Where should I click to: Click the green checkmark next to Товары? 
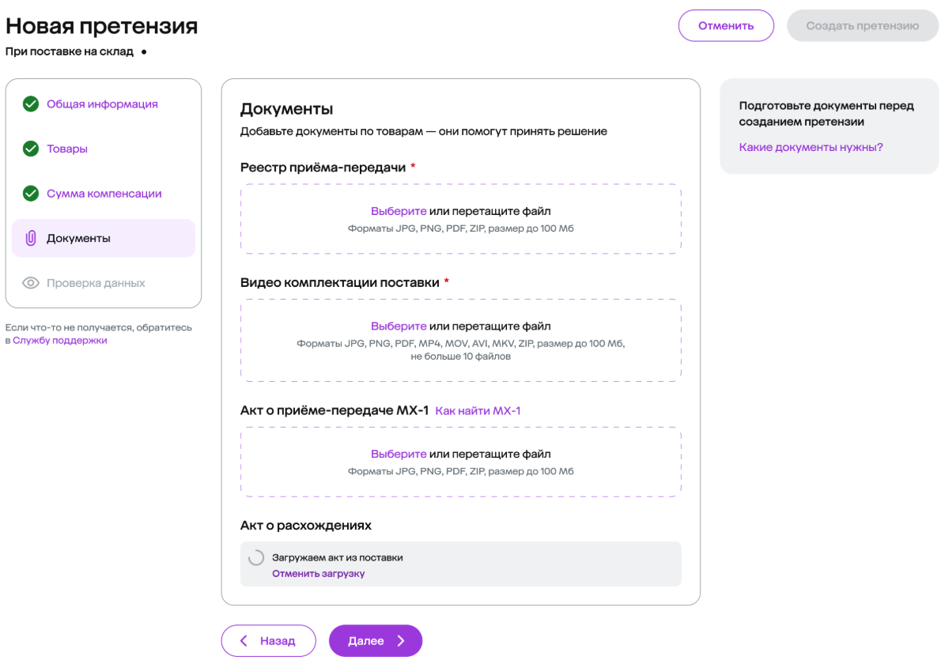pyautogui.click(x=31, y=149)
